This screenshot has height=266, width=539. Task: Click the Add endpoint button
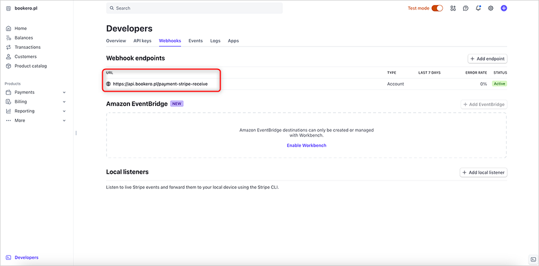coord(487,59)
